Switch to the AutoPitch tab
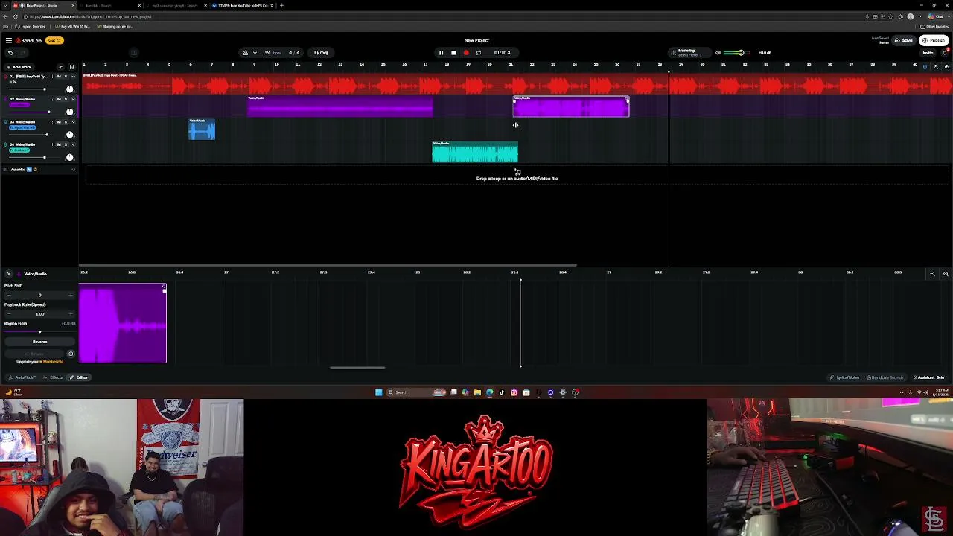 point(23,377)
